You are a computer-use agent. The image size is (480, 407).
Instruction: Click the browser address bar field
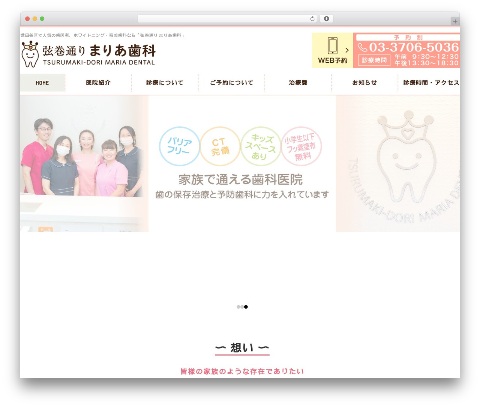tap(227, 19)
